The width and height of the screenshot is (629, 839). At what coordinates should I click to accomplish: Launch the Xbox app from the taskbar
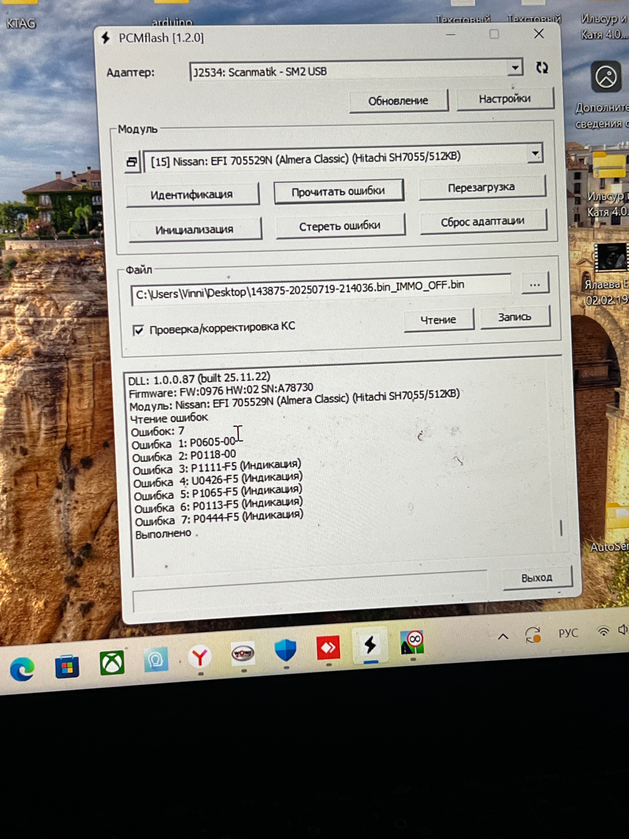click(112, 663)
